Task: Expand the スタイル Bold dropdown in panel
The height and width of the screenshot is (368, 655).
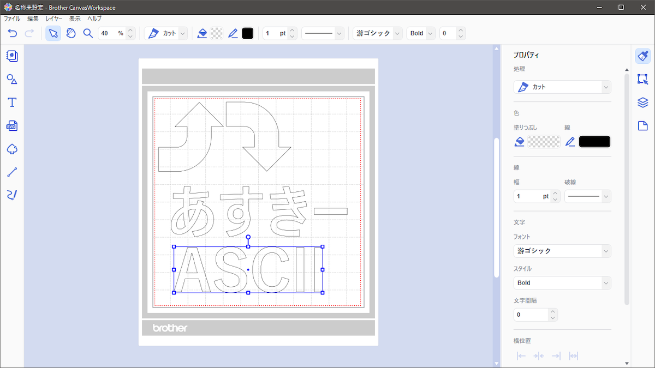Action: (562, 283)
